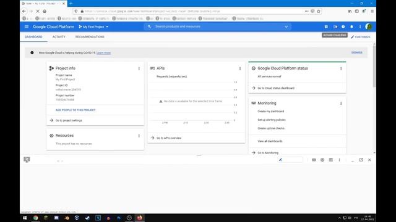Go to Monitoring link
Viewport: 396px width, 222px height.
[268, 153]
